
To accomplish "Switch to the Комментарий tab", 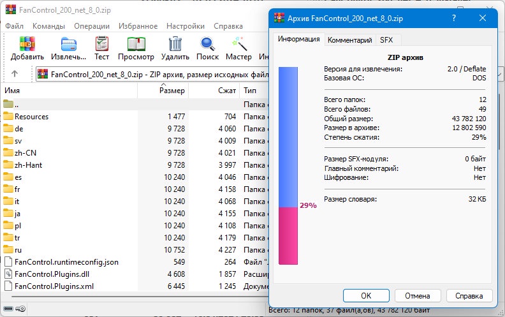I will [350, 40].
